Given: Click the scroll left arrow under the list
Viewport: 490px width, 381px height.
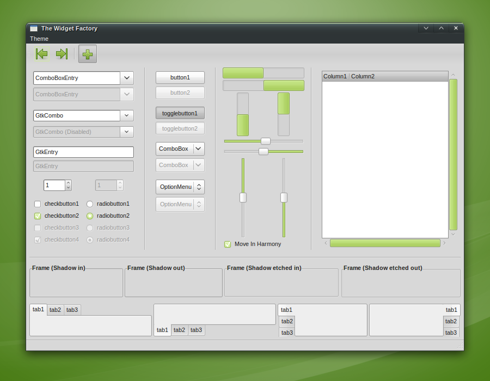Looking at the screenshot, I should pos(326,243).
